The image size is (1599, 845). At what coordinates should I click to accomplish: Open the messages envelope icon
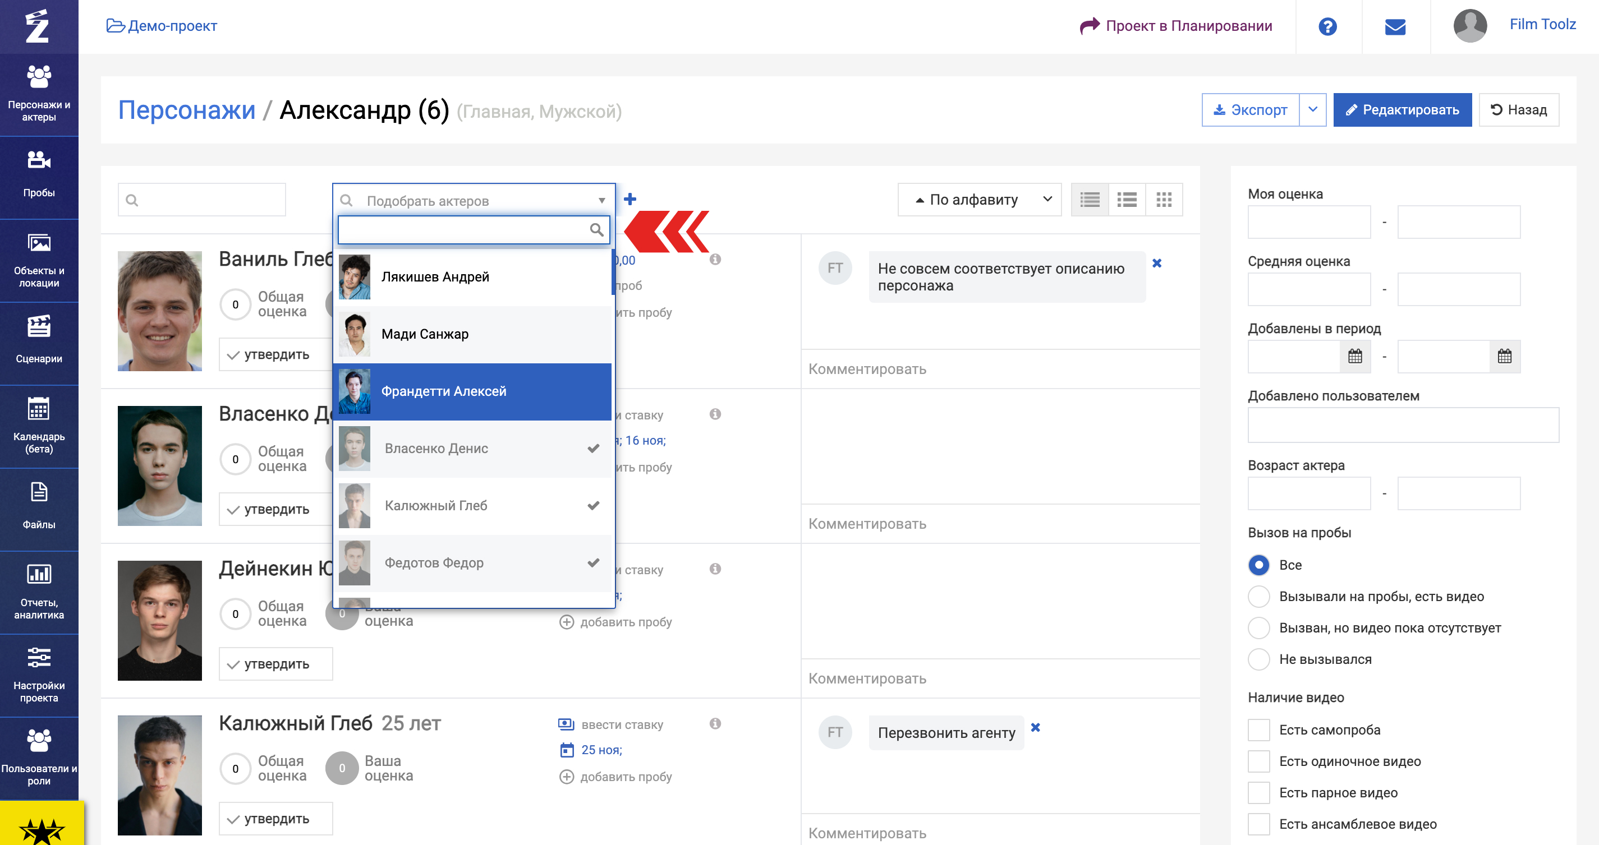(x=1395, y=27)
